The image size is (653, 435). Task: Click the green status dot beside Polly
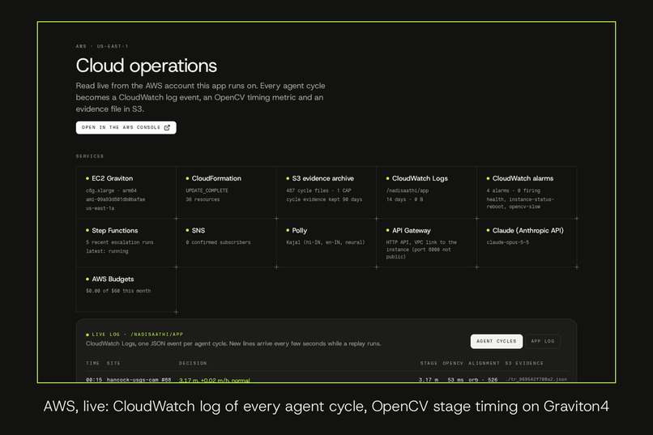[x=288, y=230]
